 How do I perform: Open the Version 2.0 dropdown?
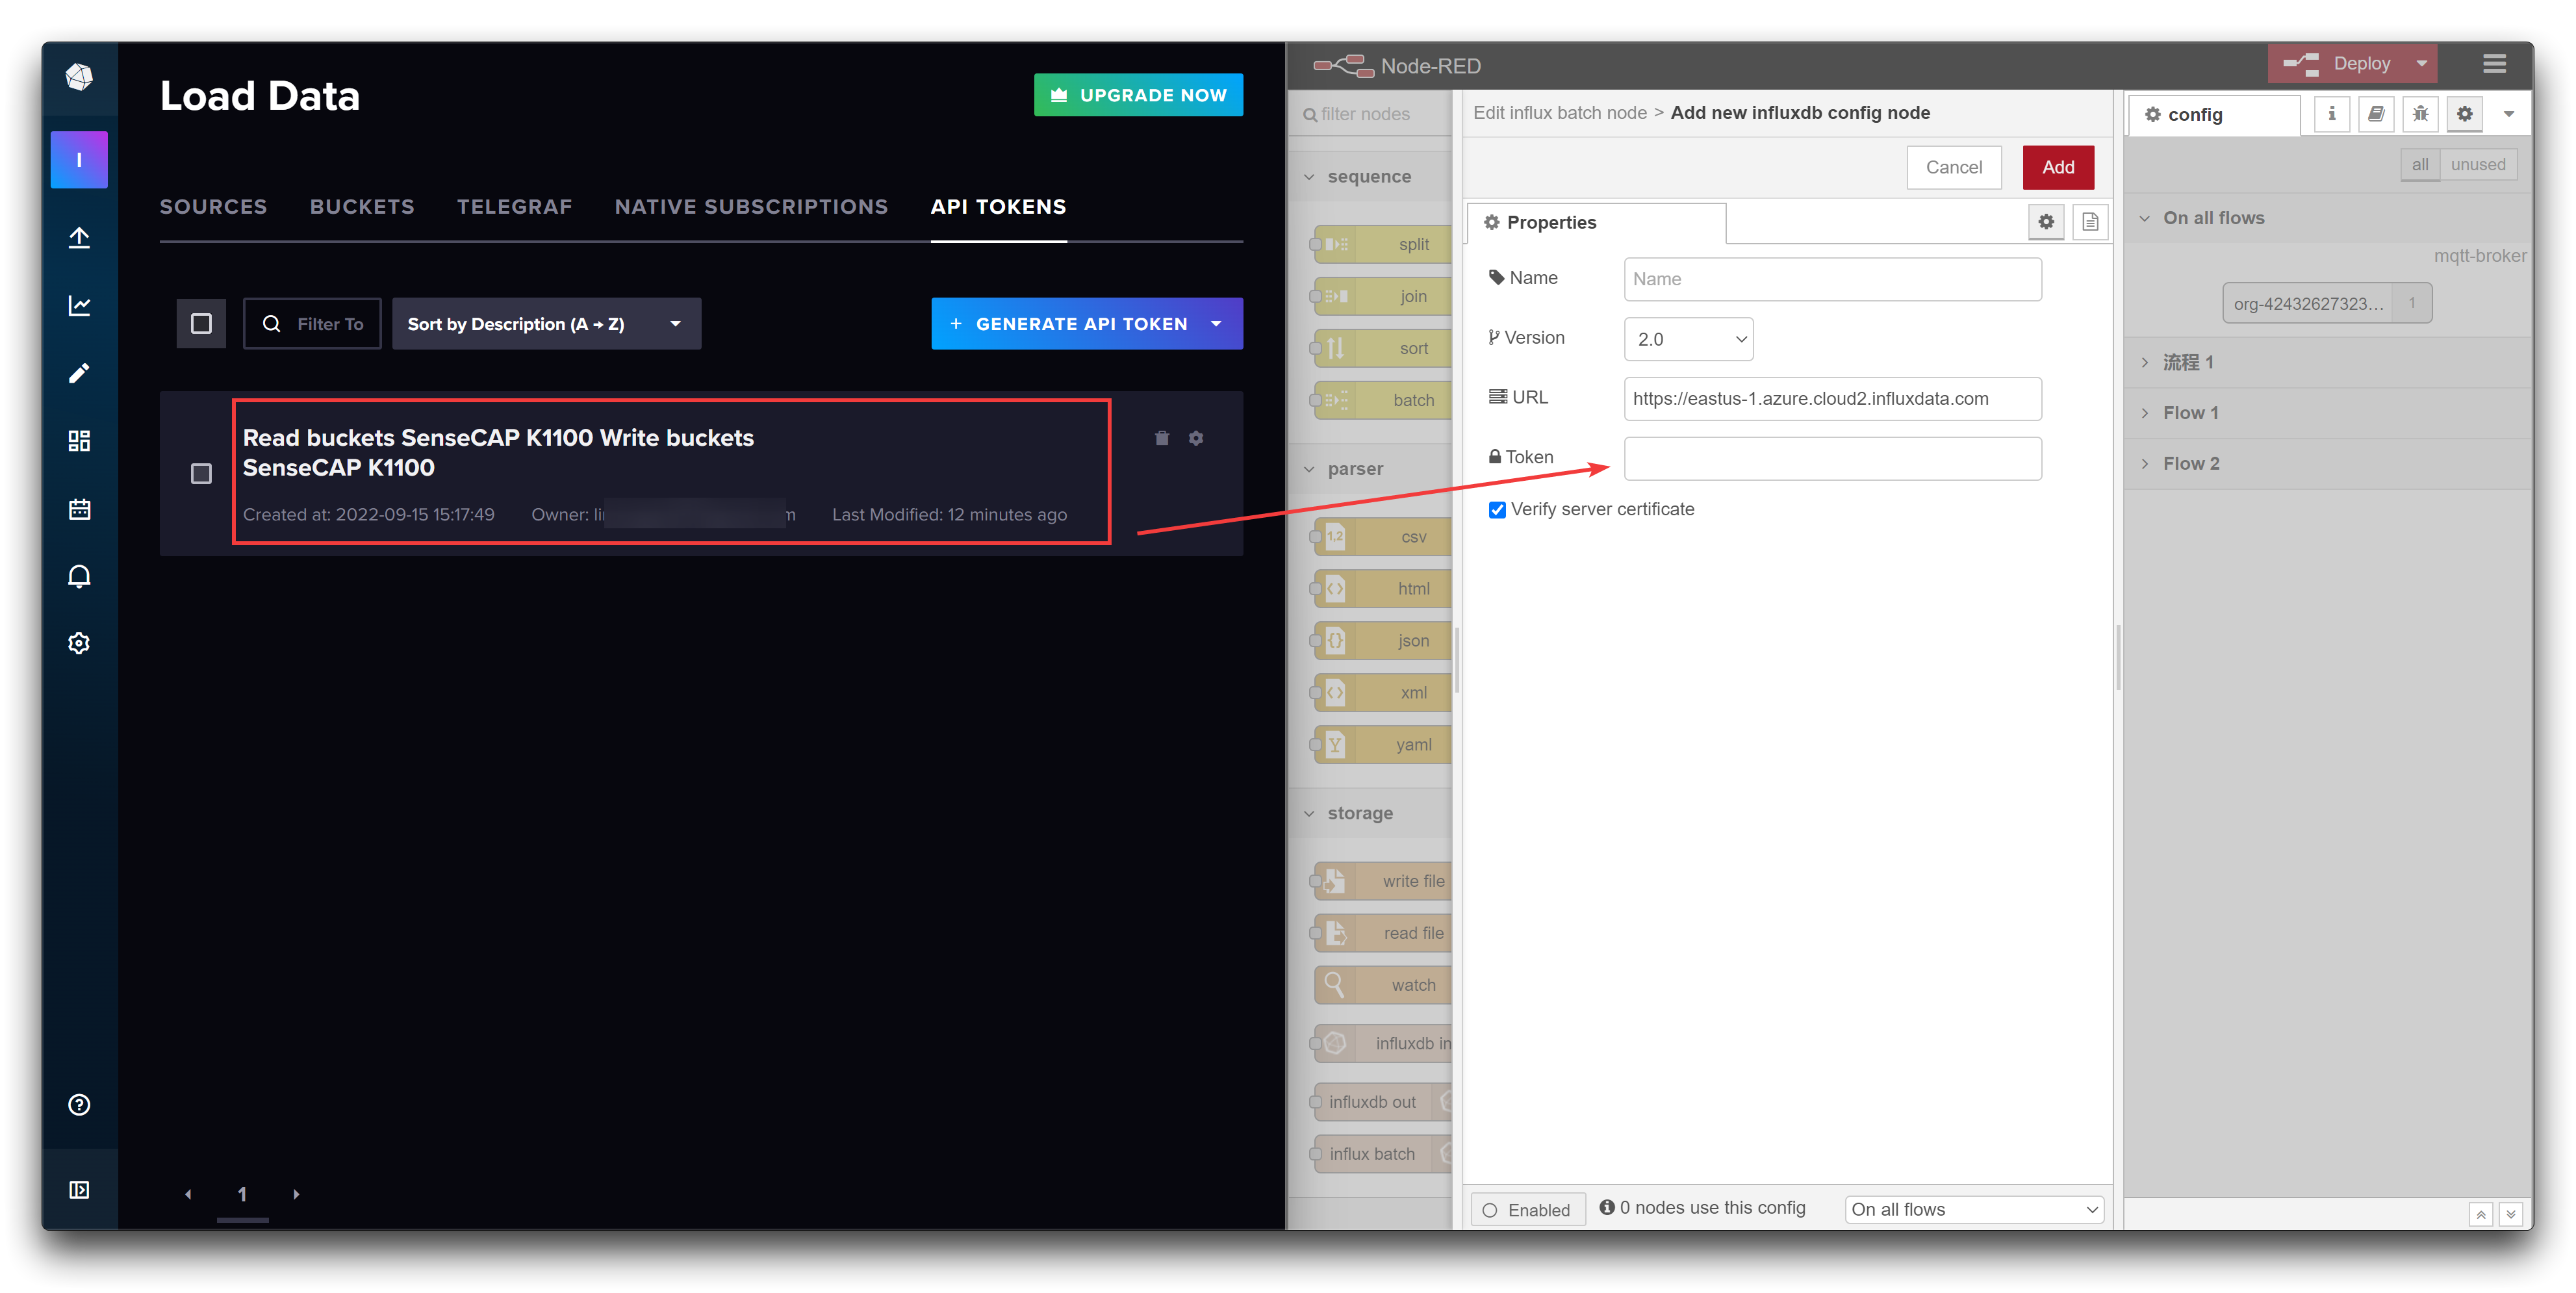coord(1688,339)
